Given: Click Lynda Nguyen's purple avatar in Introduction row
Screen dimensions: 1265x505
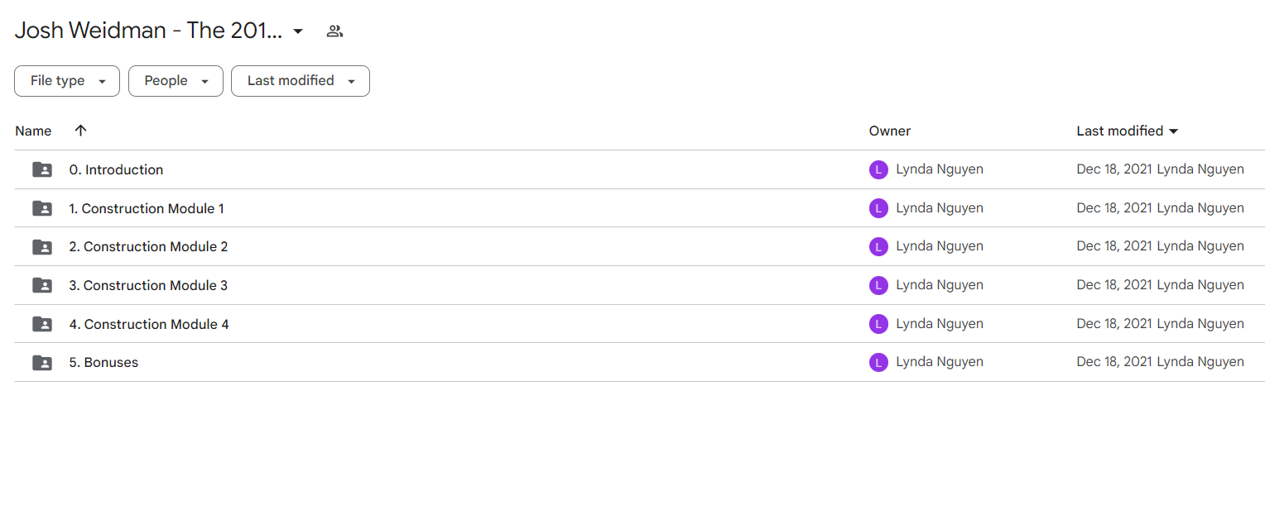Looking at the screenshot, I should [x=878, y=169].
